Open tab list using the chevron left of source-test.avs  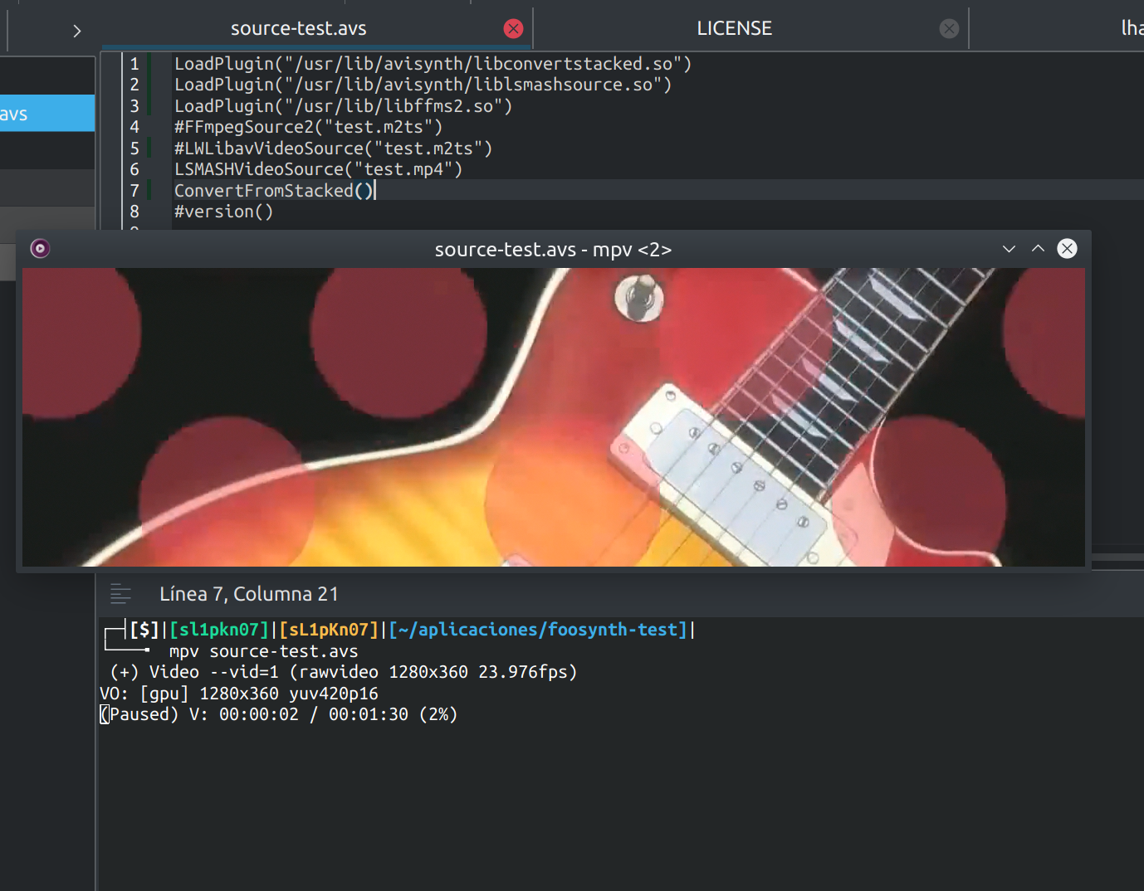click(x=76, y=30)
